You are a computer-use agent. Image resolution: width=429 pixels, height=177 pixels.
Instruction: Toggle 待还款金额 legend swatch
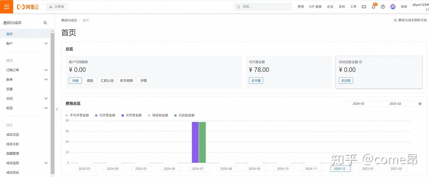[149, 115]
